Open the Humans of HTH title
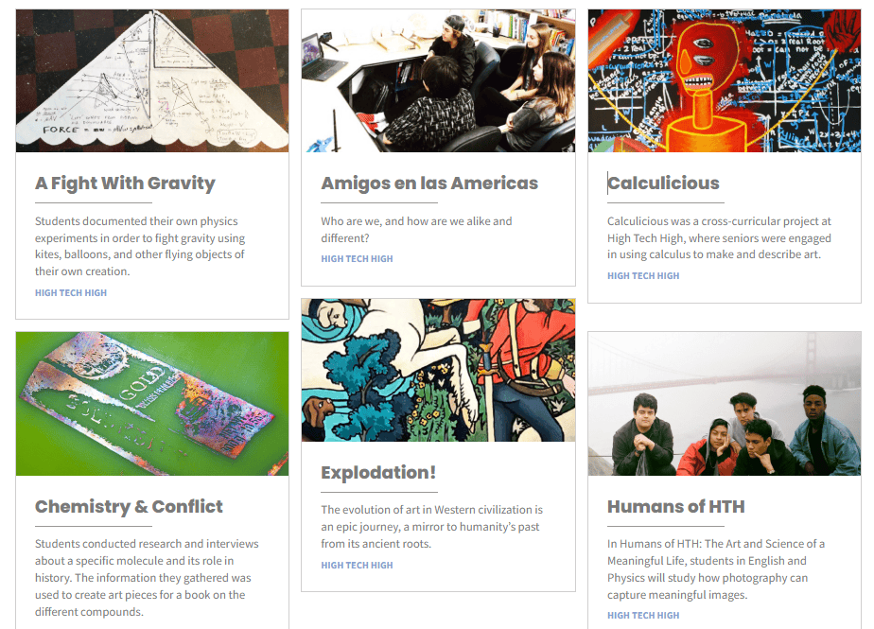 point(675,506)
